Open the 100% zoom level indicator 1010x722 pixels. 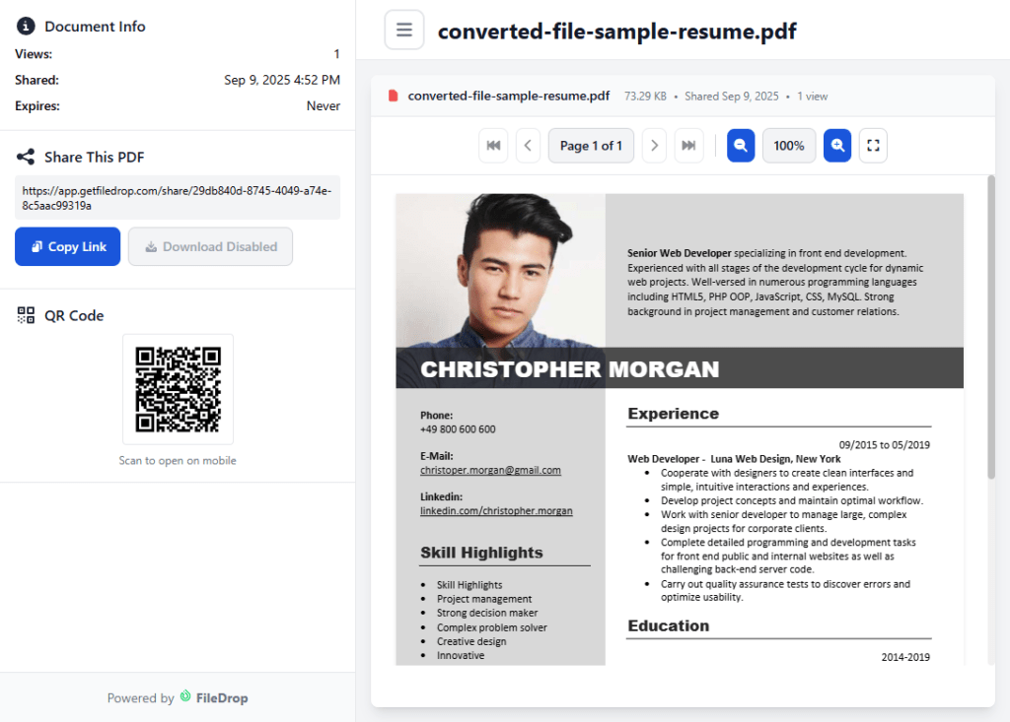pyautogui.click(x=788, y=146)
